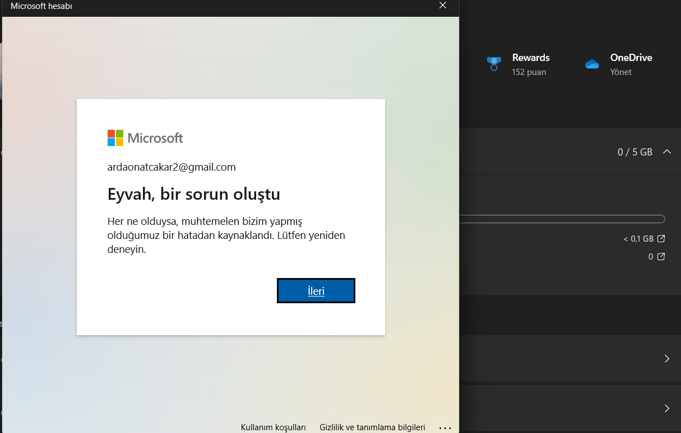Click the storage usage progress bar

pyautogui.click(x=562, y=219)
